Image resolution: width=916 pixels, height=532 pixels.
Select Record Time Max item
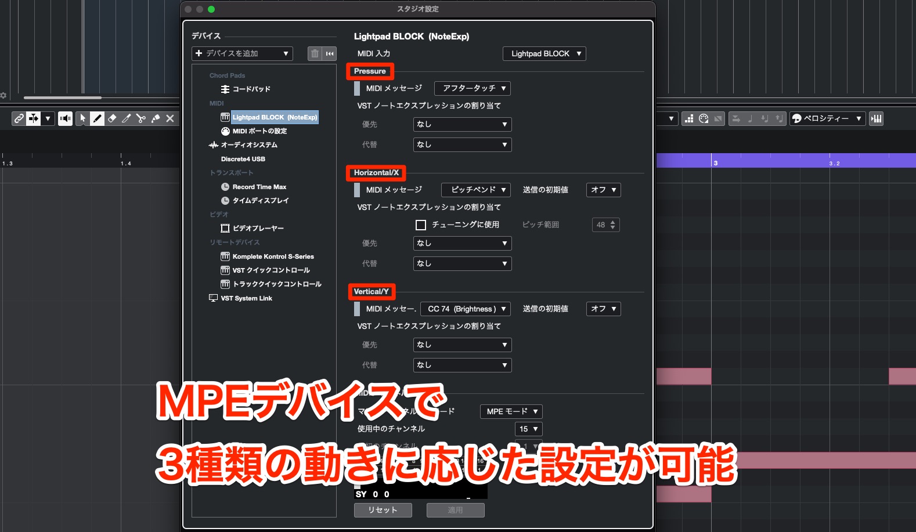(259, 187)
